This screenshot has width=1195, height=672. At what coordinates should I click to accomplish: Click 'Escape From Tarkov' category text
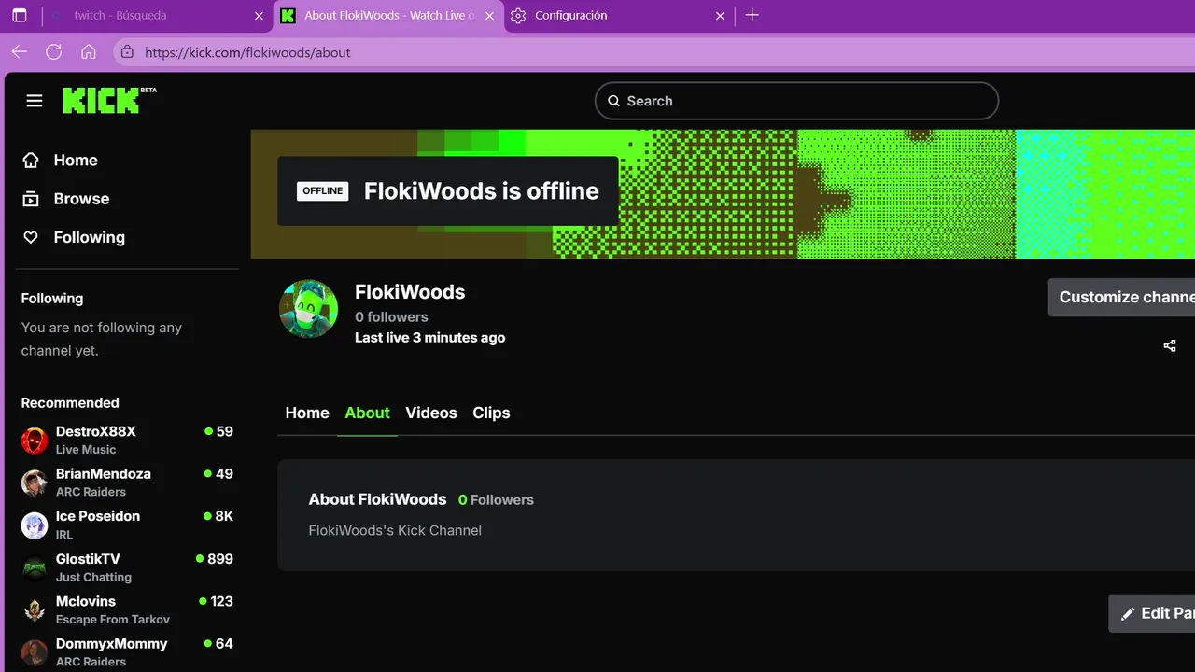pos(113,620)
